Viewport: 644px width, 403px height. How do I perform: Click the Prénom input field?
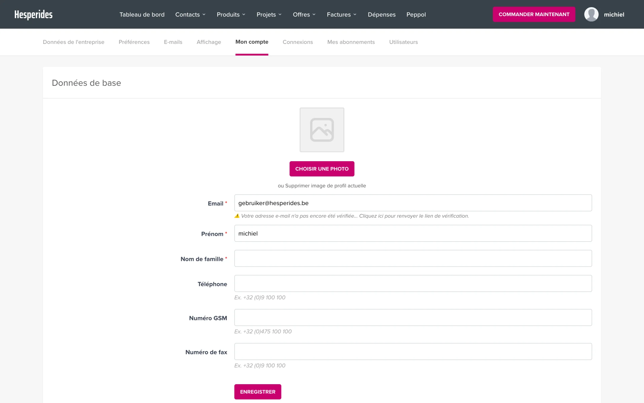point(413,233)
